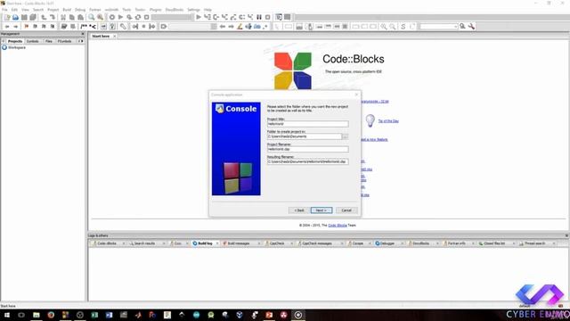The image size is (570, 321).
Task: Click the Project title input field
Action: pos(307,124)
